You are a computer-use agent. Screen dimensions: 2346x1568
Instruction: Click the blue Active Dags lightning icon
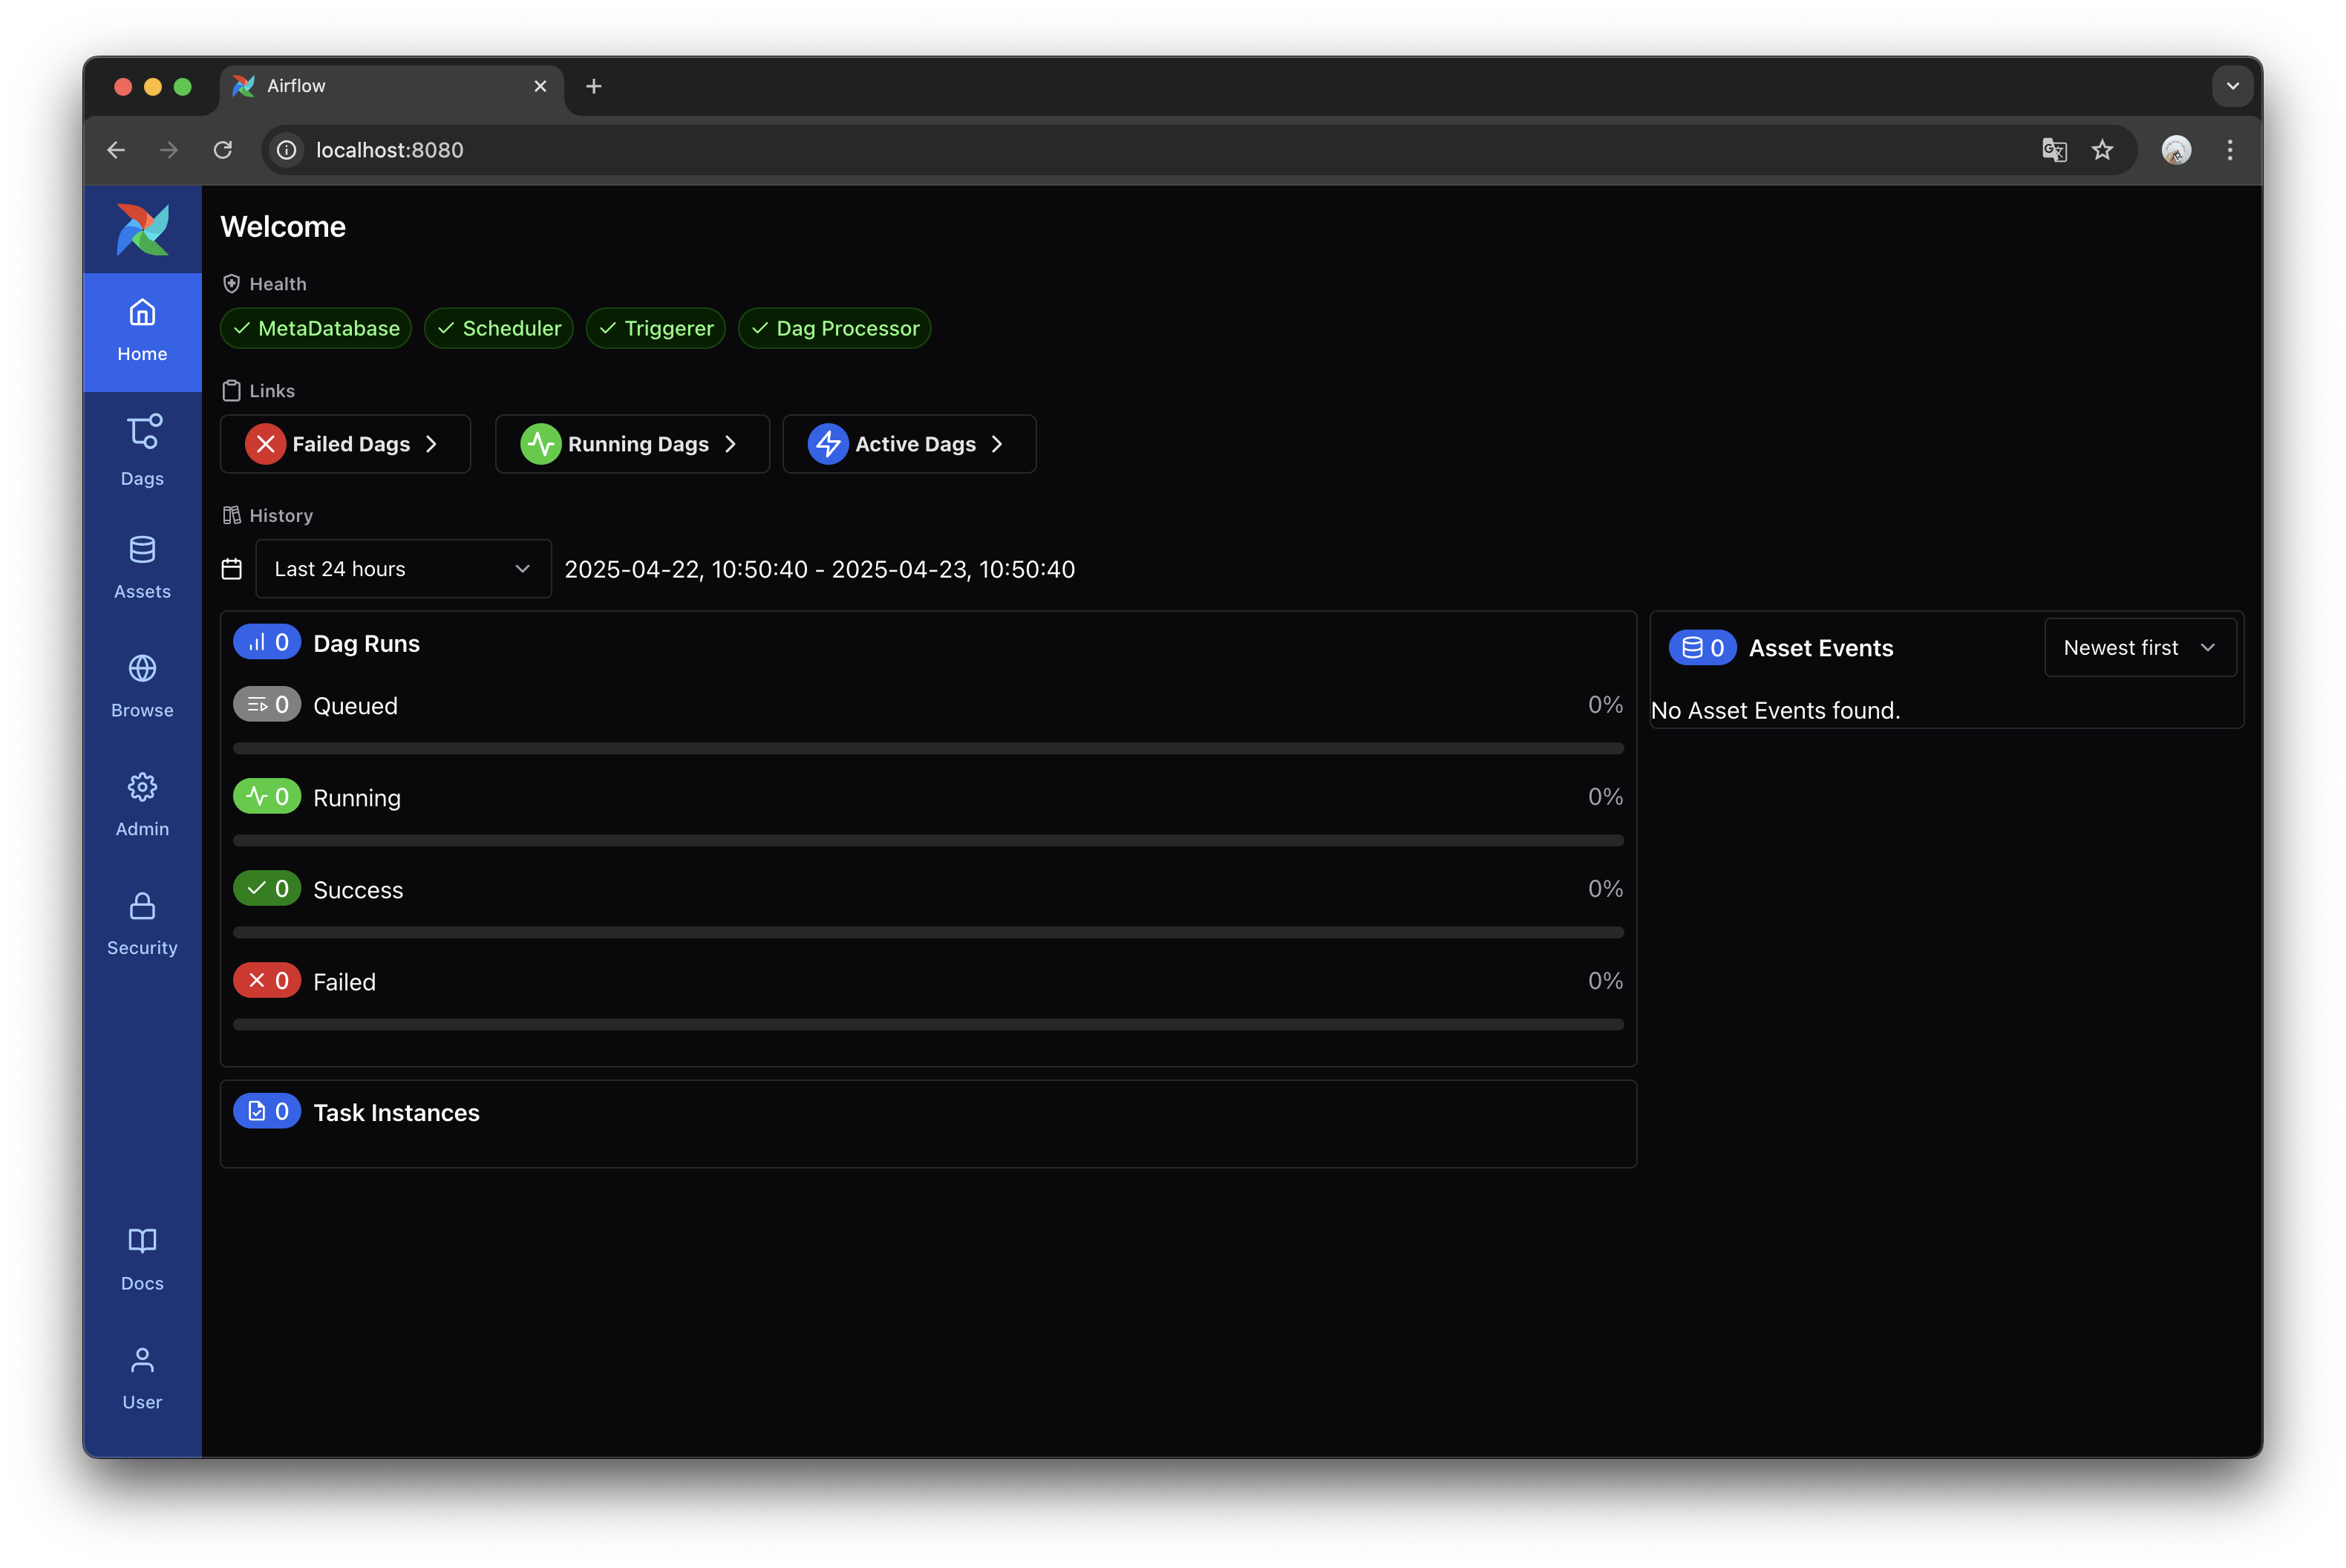point(828,444)
